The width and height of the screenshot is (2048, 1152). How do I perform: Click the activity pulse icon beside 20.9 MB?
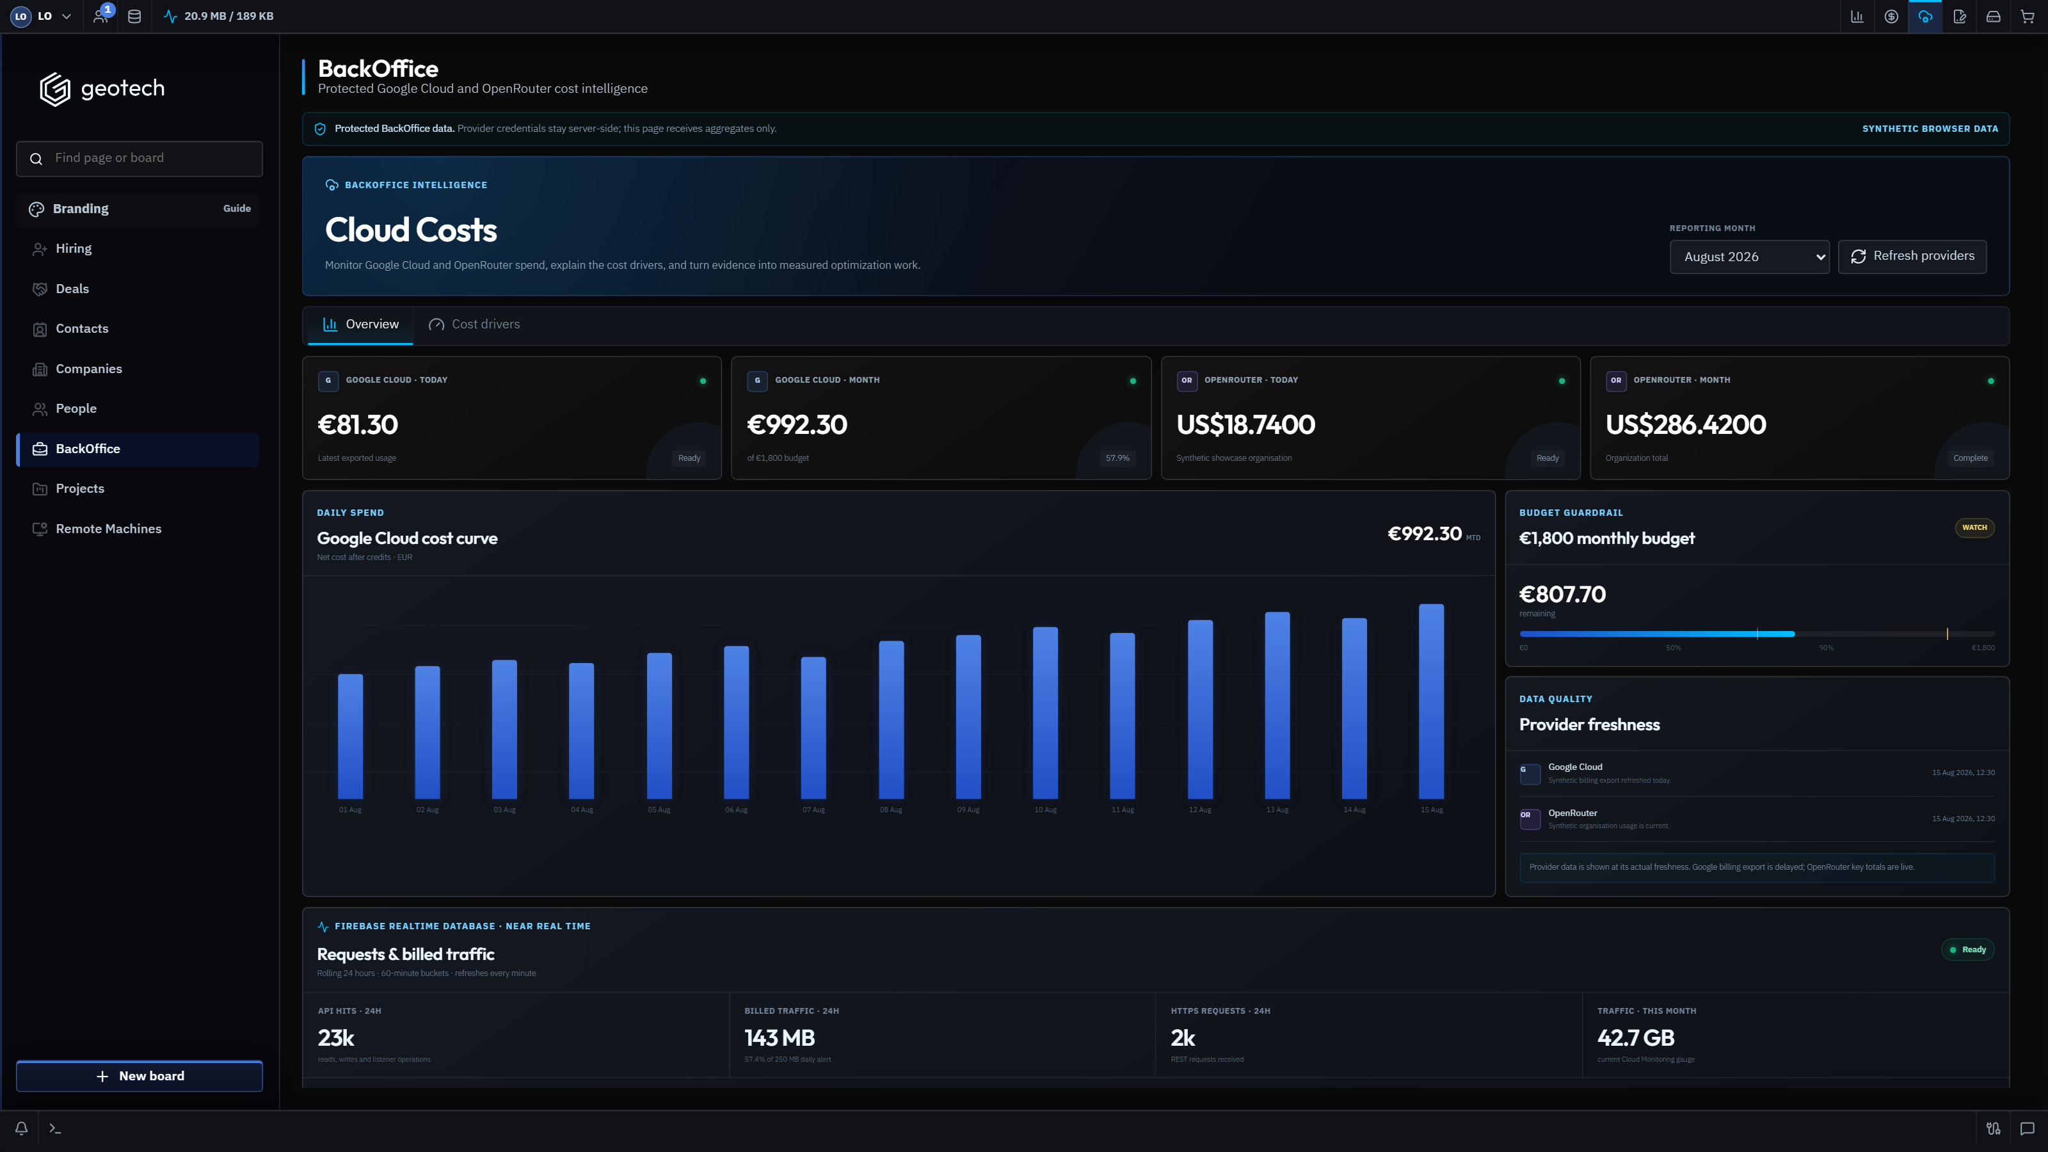170,16
